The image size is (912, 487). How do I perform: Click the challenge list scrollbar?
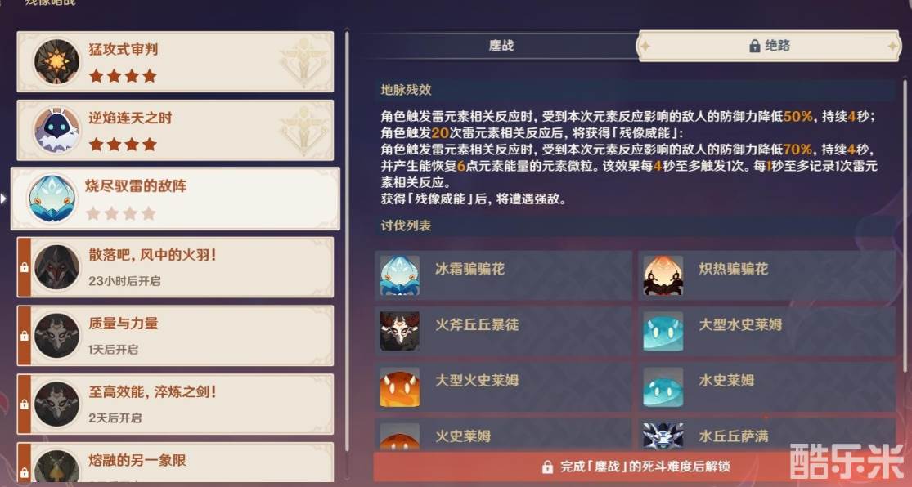348,241
